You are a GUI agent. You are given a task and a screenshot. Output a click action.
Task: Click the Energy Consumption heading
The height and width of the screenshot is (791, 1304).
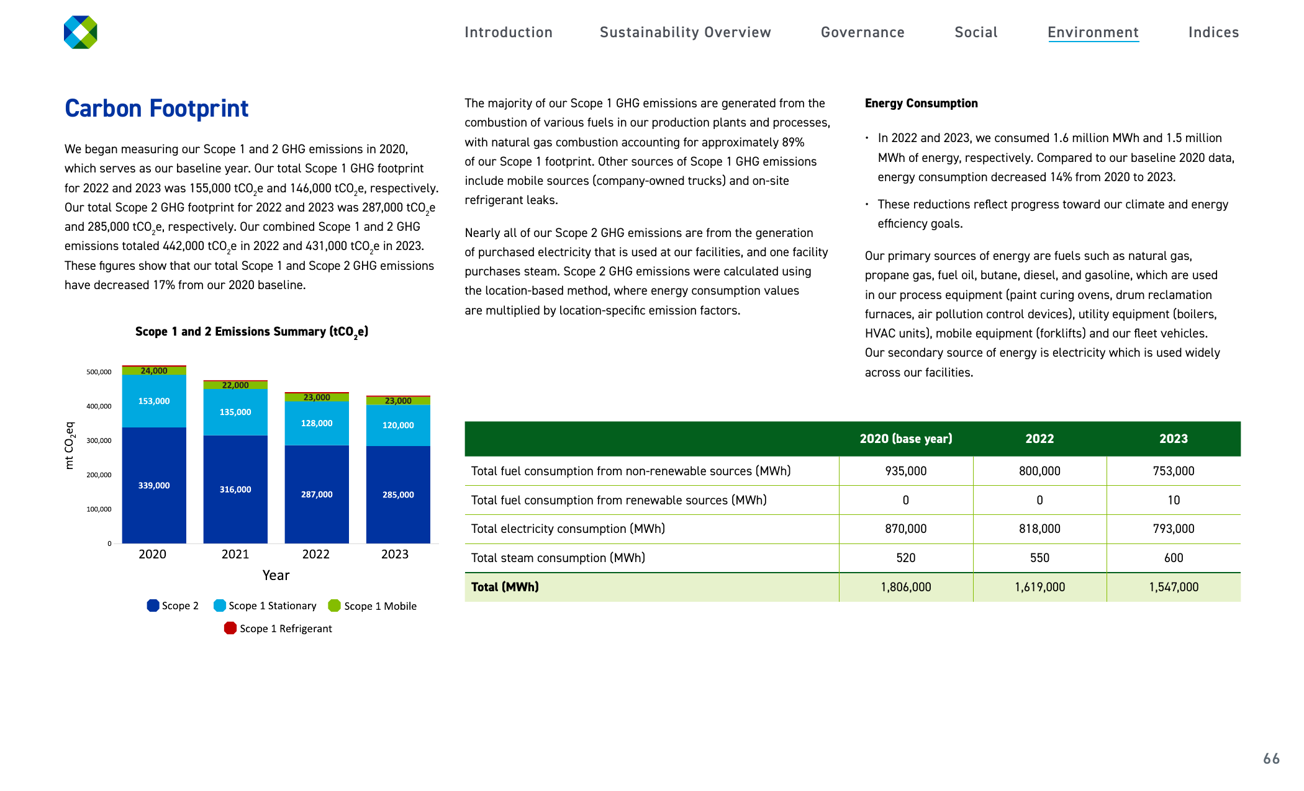(x=921, y=104)
